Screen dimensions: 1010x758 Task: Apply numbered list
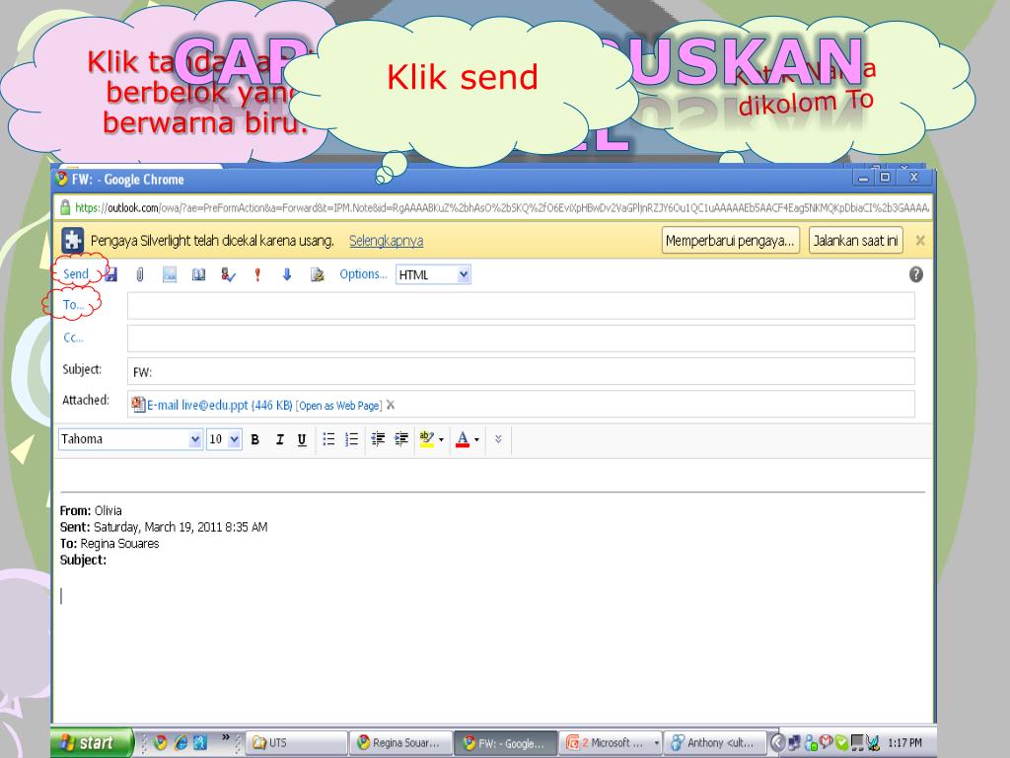coord(352,439)
